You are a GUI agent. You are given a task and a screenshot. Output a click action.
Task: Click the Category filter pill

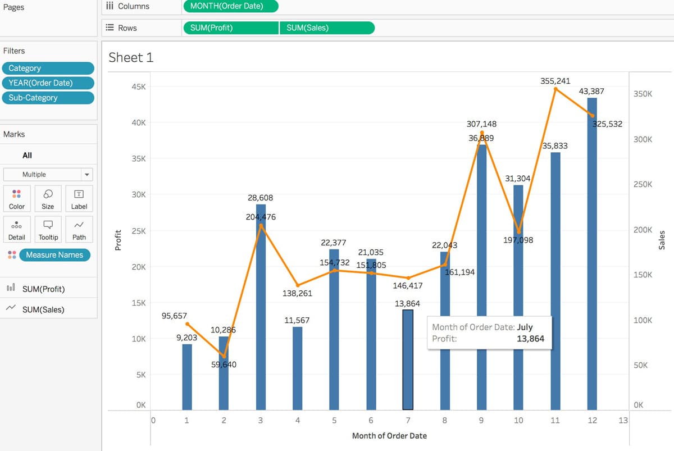pyautogui.click(x=48, y=68)
